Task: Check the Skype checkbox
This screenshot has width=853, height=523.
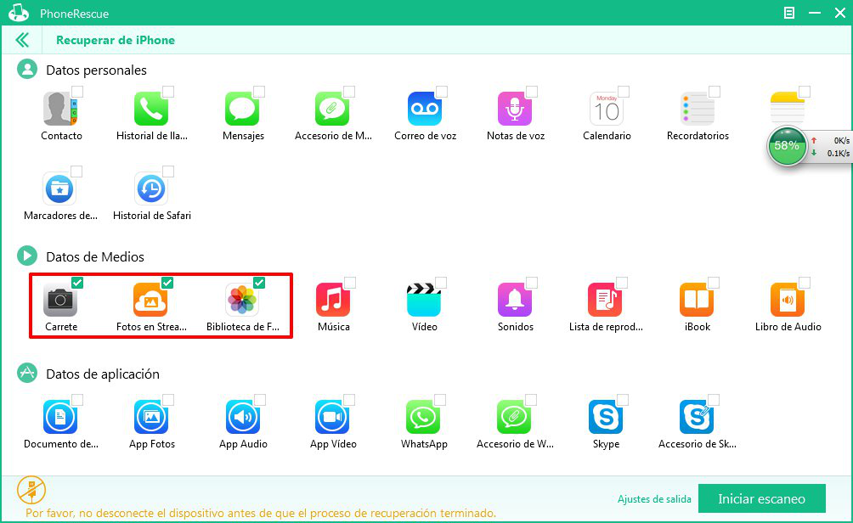Action: [623, 400]
